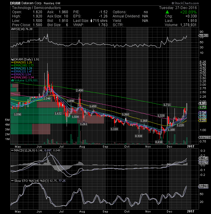The height and width of the screenshot is (214, 211).
Task: Click the 76.38 RSI axis tag
Action: 203,35
